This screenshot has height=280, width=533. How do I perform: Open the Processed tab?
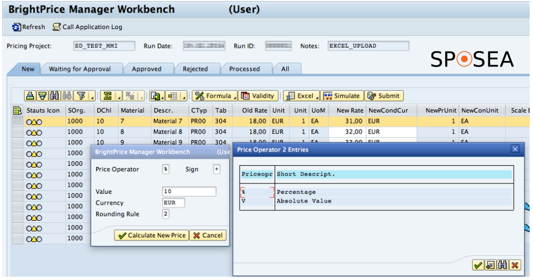[x=245, y=69]
